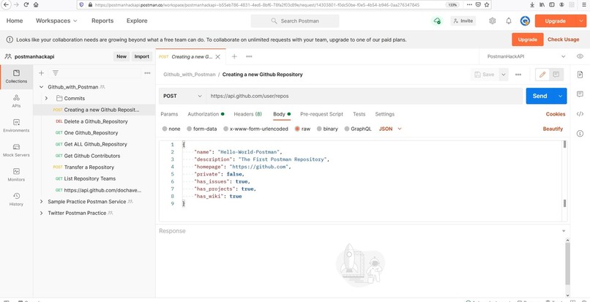Click the New button

122,56
